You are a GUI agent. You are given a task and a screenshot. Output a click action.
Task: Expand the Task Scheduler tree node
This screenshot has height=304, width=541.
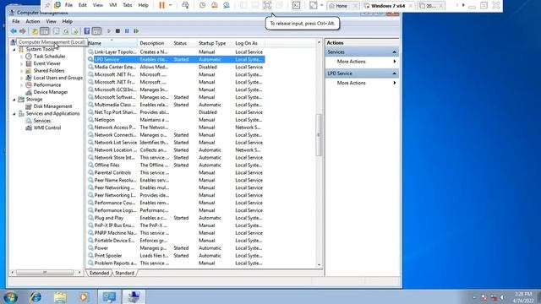point(21,57)
